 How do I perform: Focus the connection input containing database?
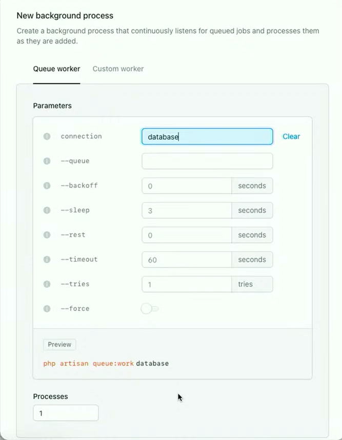[x=207, y=136]
